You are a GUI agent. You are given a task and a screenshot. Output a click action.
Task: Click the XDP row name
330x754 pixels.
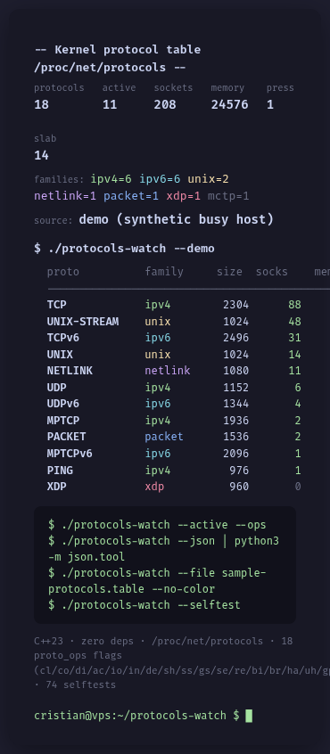57,487
